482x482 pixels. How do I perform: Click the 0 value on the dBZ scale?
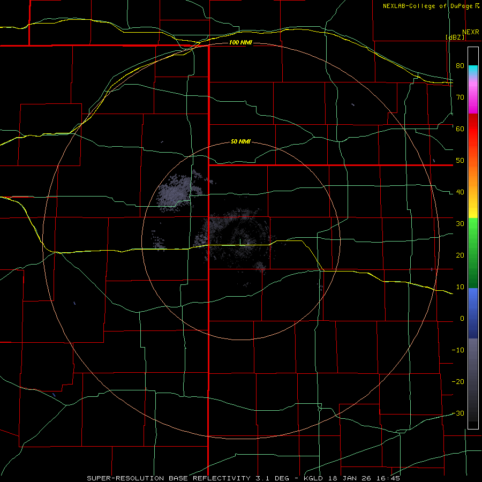462,319
